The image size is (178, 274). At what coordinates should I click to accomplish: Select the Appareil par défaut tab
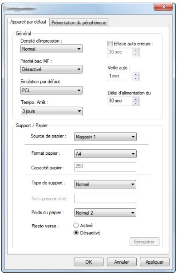[x=28, y=22]
